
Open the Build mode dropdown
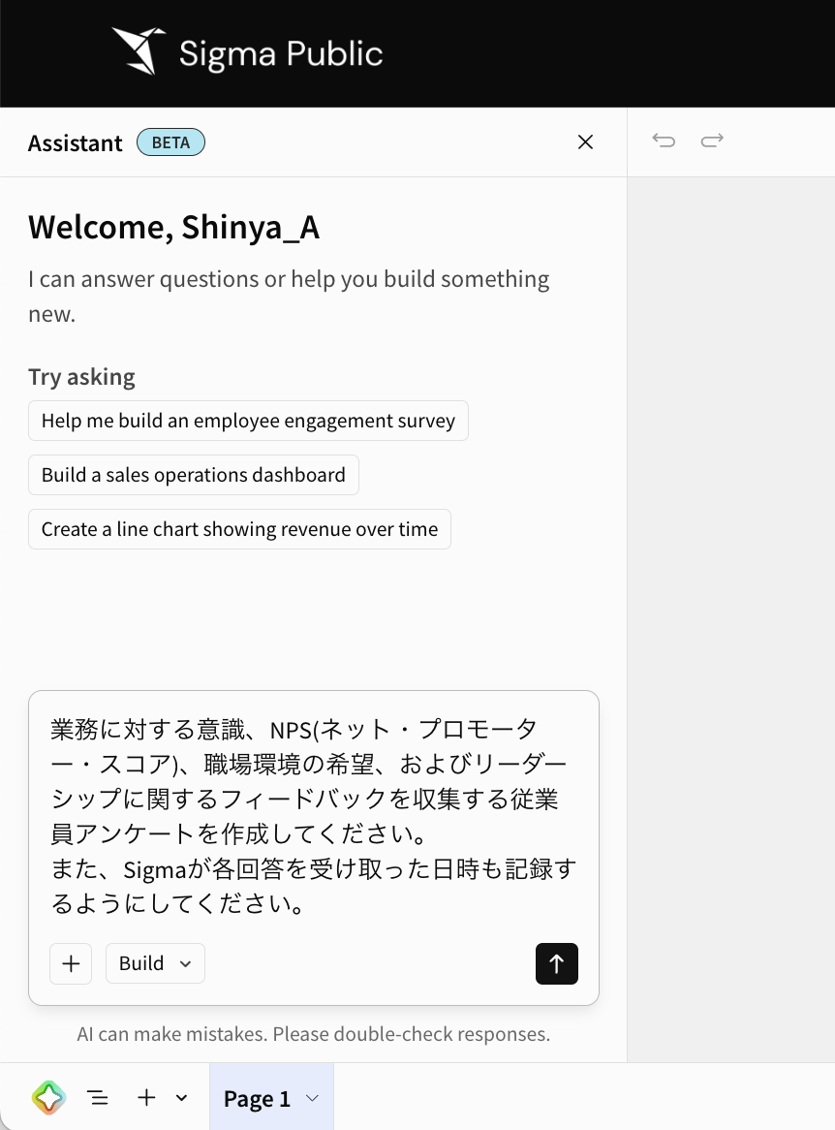[155, 963]
